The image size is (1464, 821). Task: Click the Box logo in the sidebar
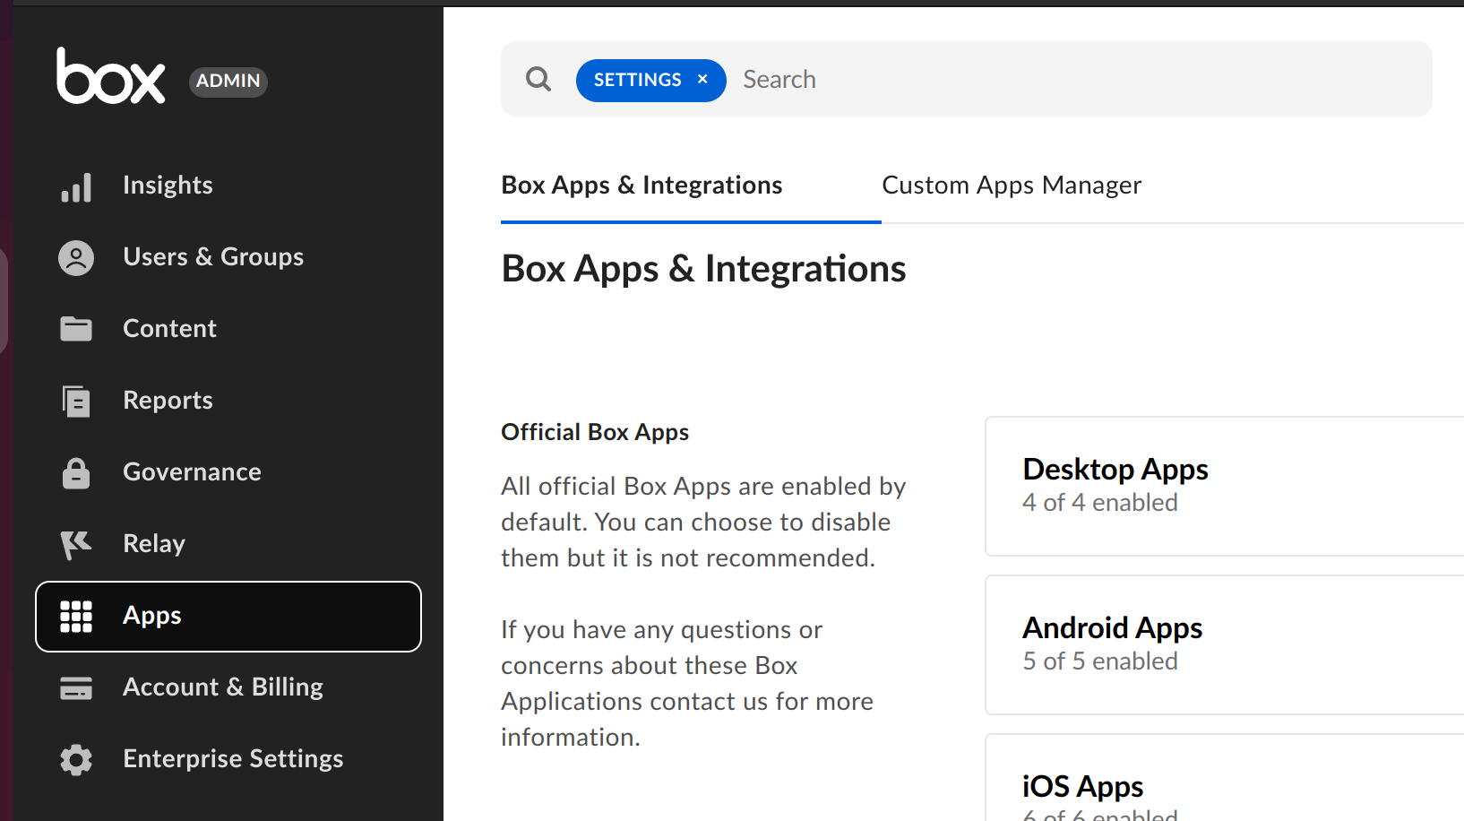pyautogui.click(x=111, y=79)
